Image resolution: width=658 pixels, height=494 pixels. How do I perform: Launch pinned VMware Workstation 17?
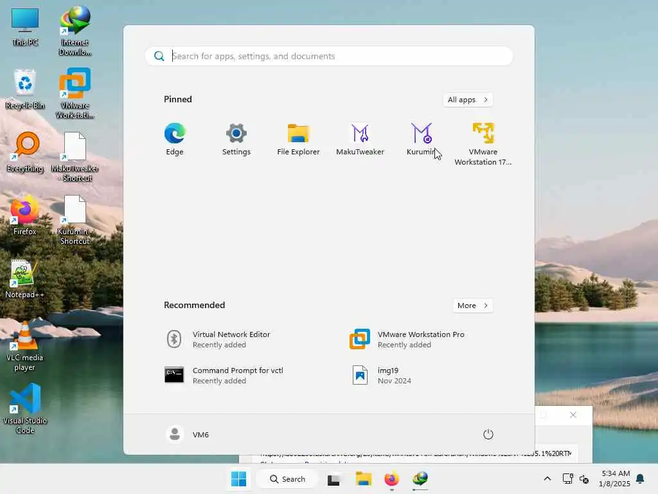click(483, 144)
